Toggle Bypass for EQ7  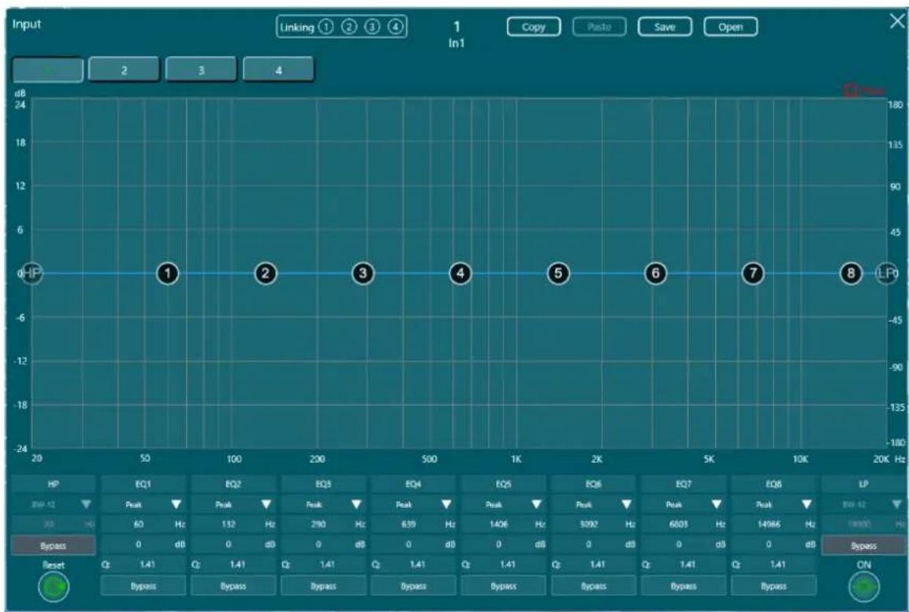(684, 586)
